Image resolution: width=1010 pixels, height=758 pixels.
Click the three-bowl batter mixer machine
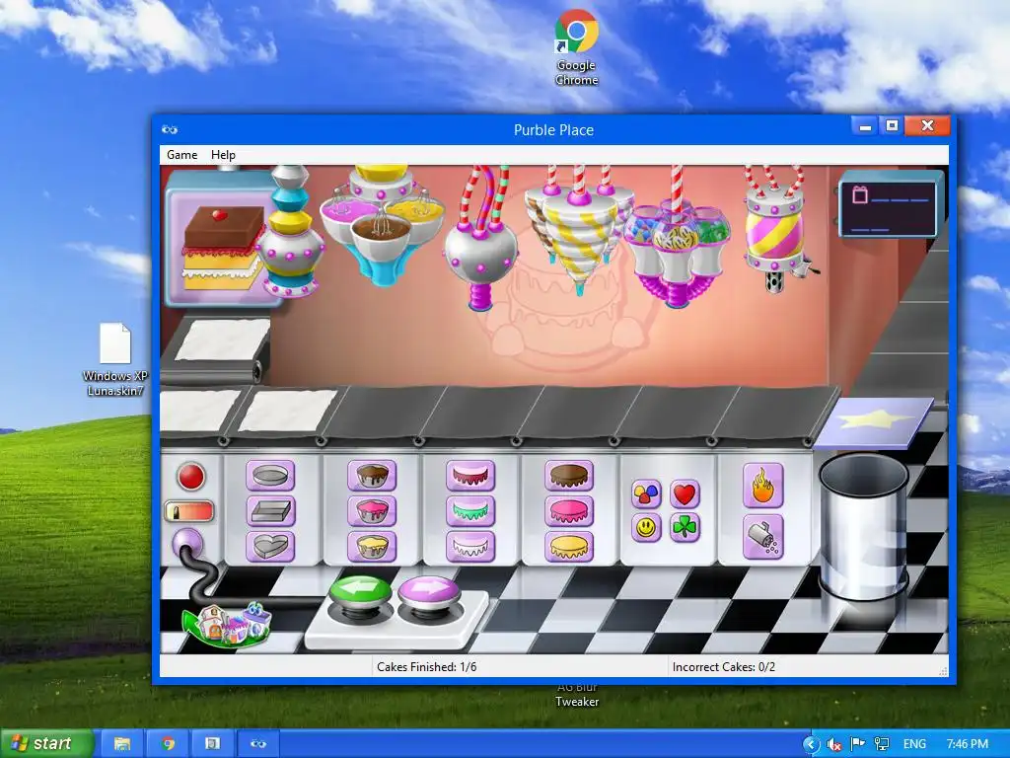point(383,224)
